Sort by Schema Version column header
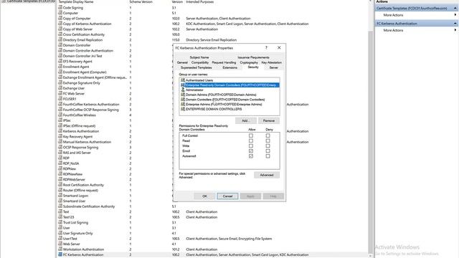Screen dimensions: 459x258 pyautogui.click(x=141, y=1)
